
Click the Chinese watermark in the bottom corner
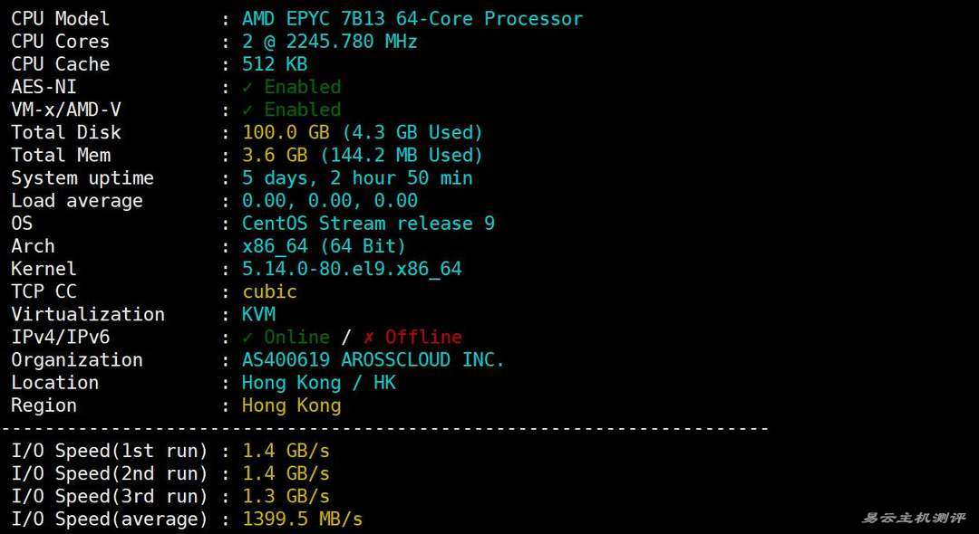pos(913,518)
